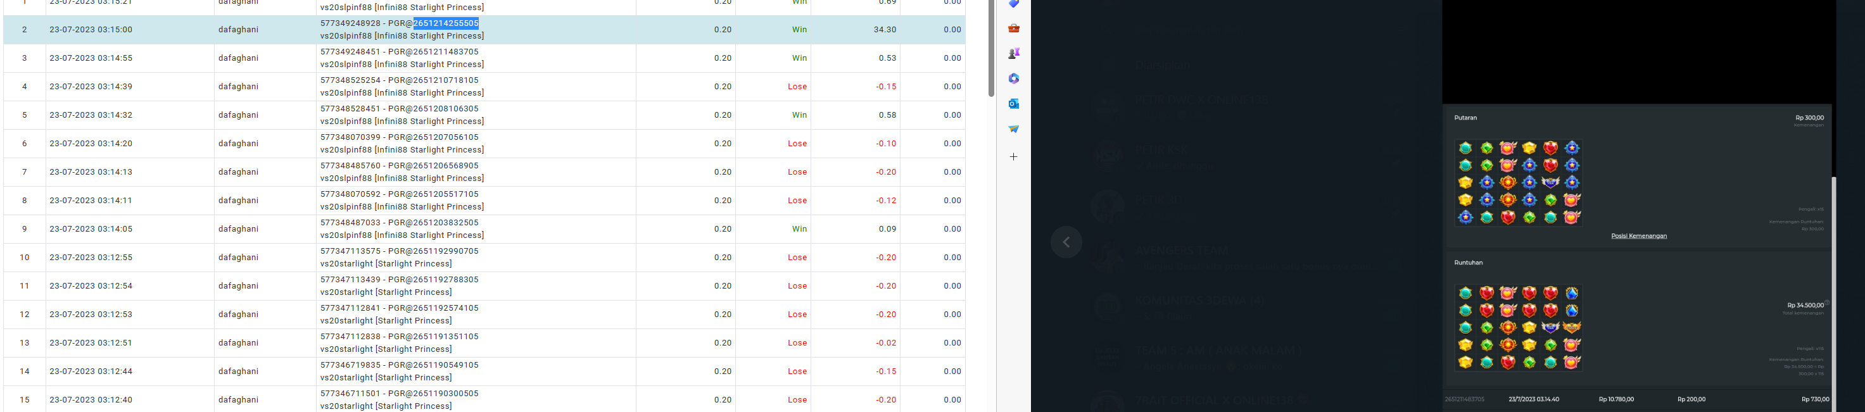Click the 0.53 win amount in row 3
The height and width of the screenshot is (412, 1865).
click(888, 58)
